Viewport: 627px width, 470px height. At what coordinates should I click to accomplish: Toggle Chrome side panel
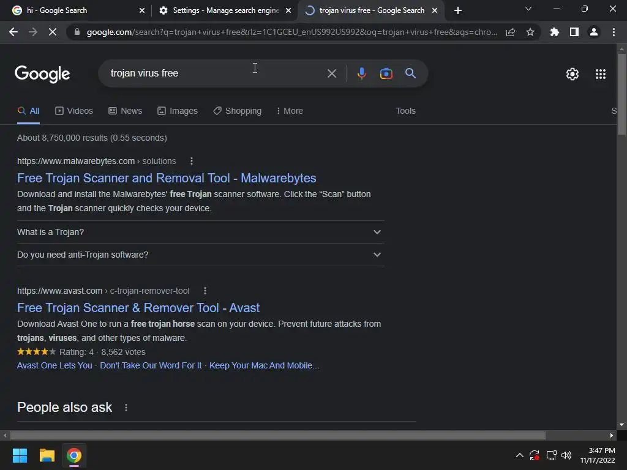click(574, 32)
